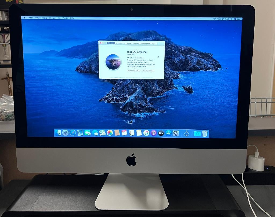Open the App Store
The image size is (275, 217).
click(x=168, y=133)
